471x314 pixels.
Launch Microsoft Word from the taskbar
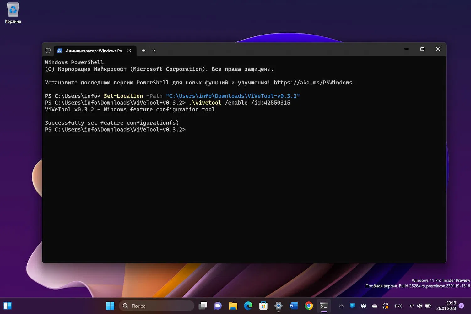(x=293, y=306)
